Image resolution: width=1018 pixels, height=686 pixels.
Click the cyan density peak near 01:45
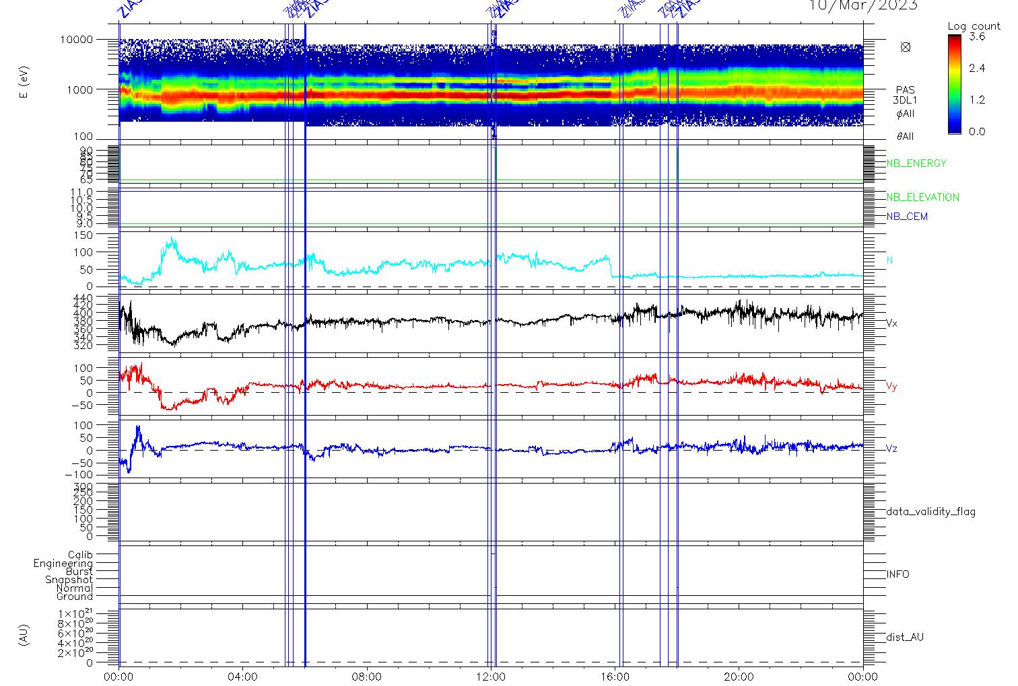click(173, 239)
